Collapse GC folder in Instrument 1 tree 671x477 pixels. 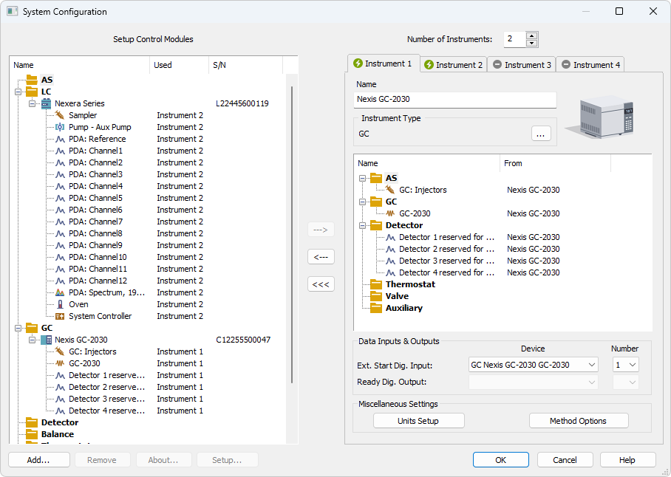(362, 202)
